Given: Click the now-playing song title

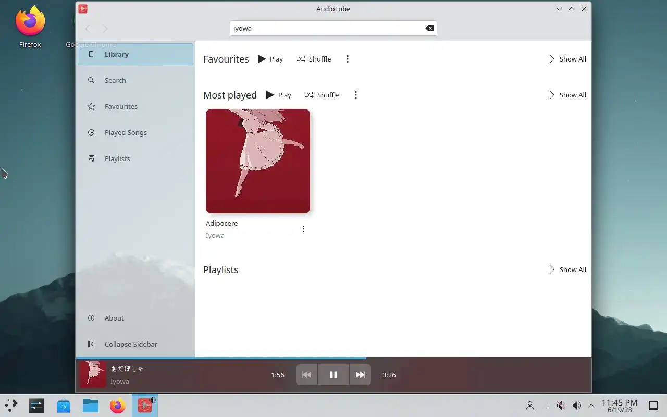Looking at the screenshot, I should click(x=128, y=369).
